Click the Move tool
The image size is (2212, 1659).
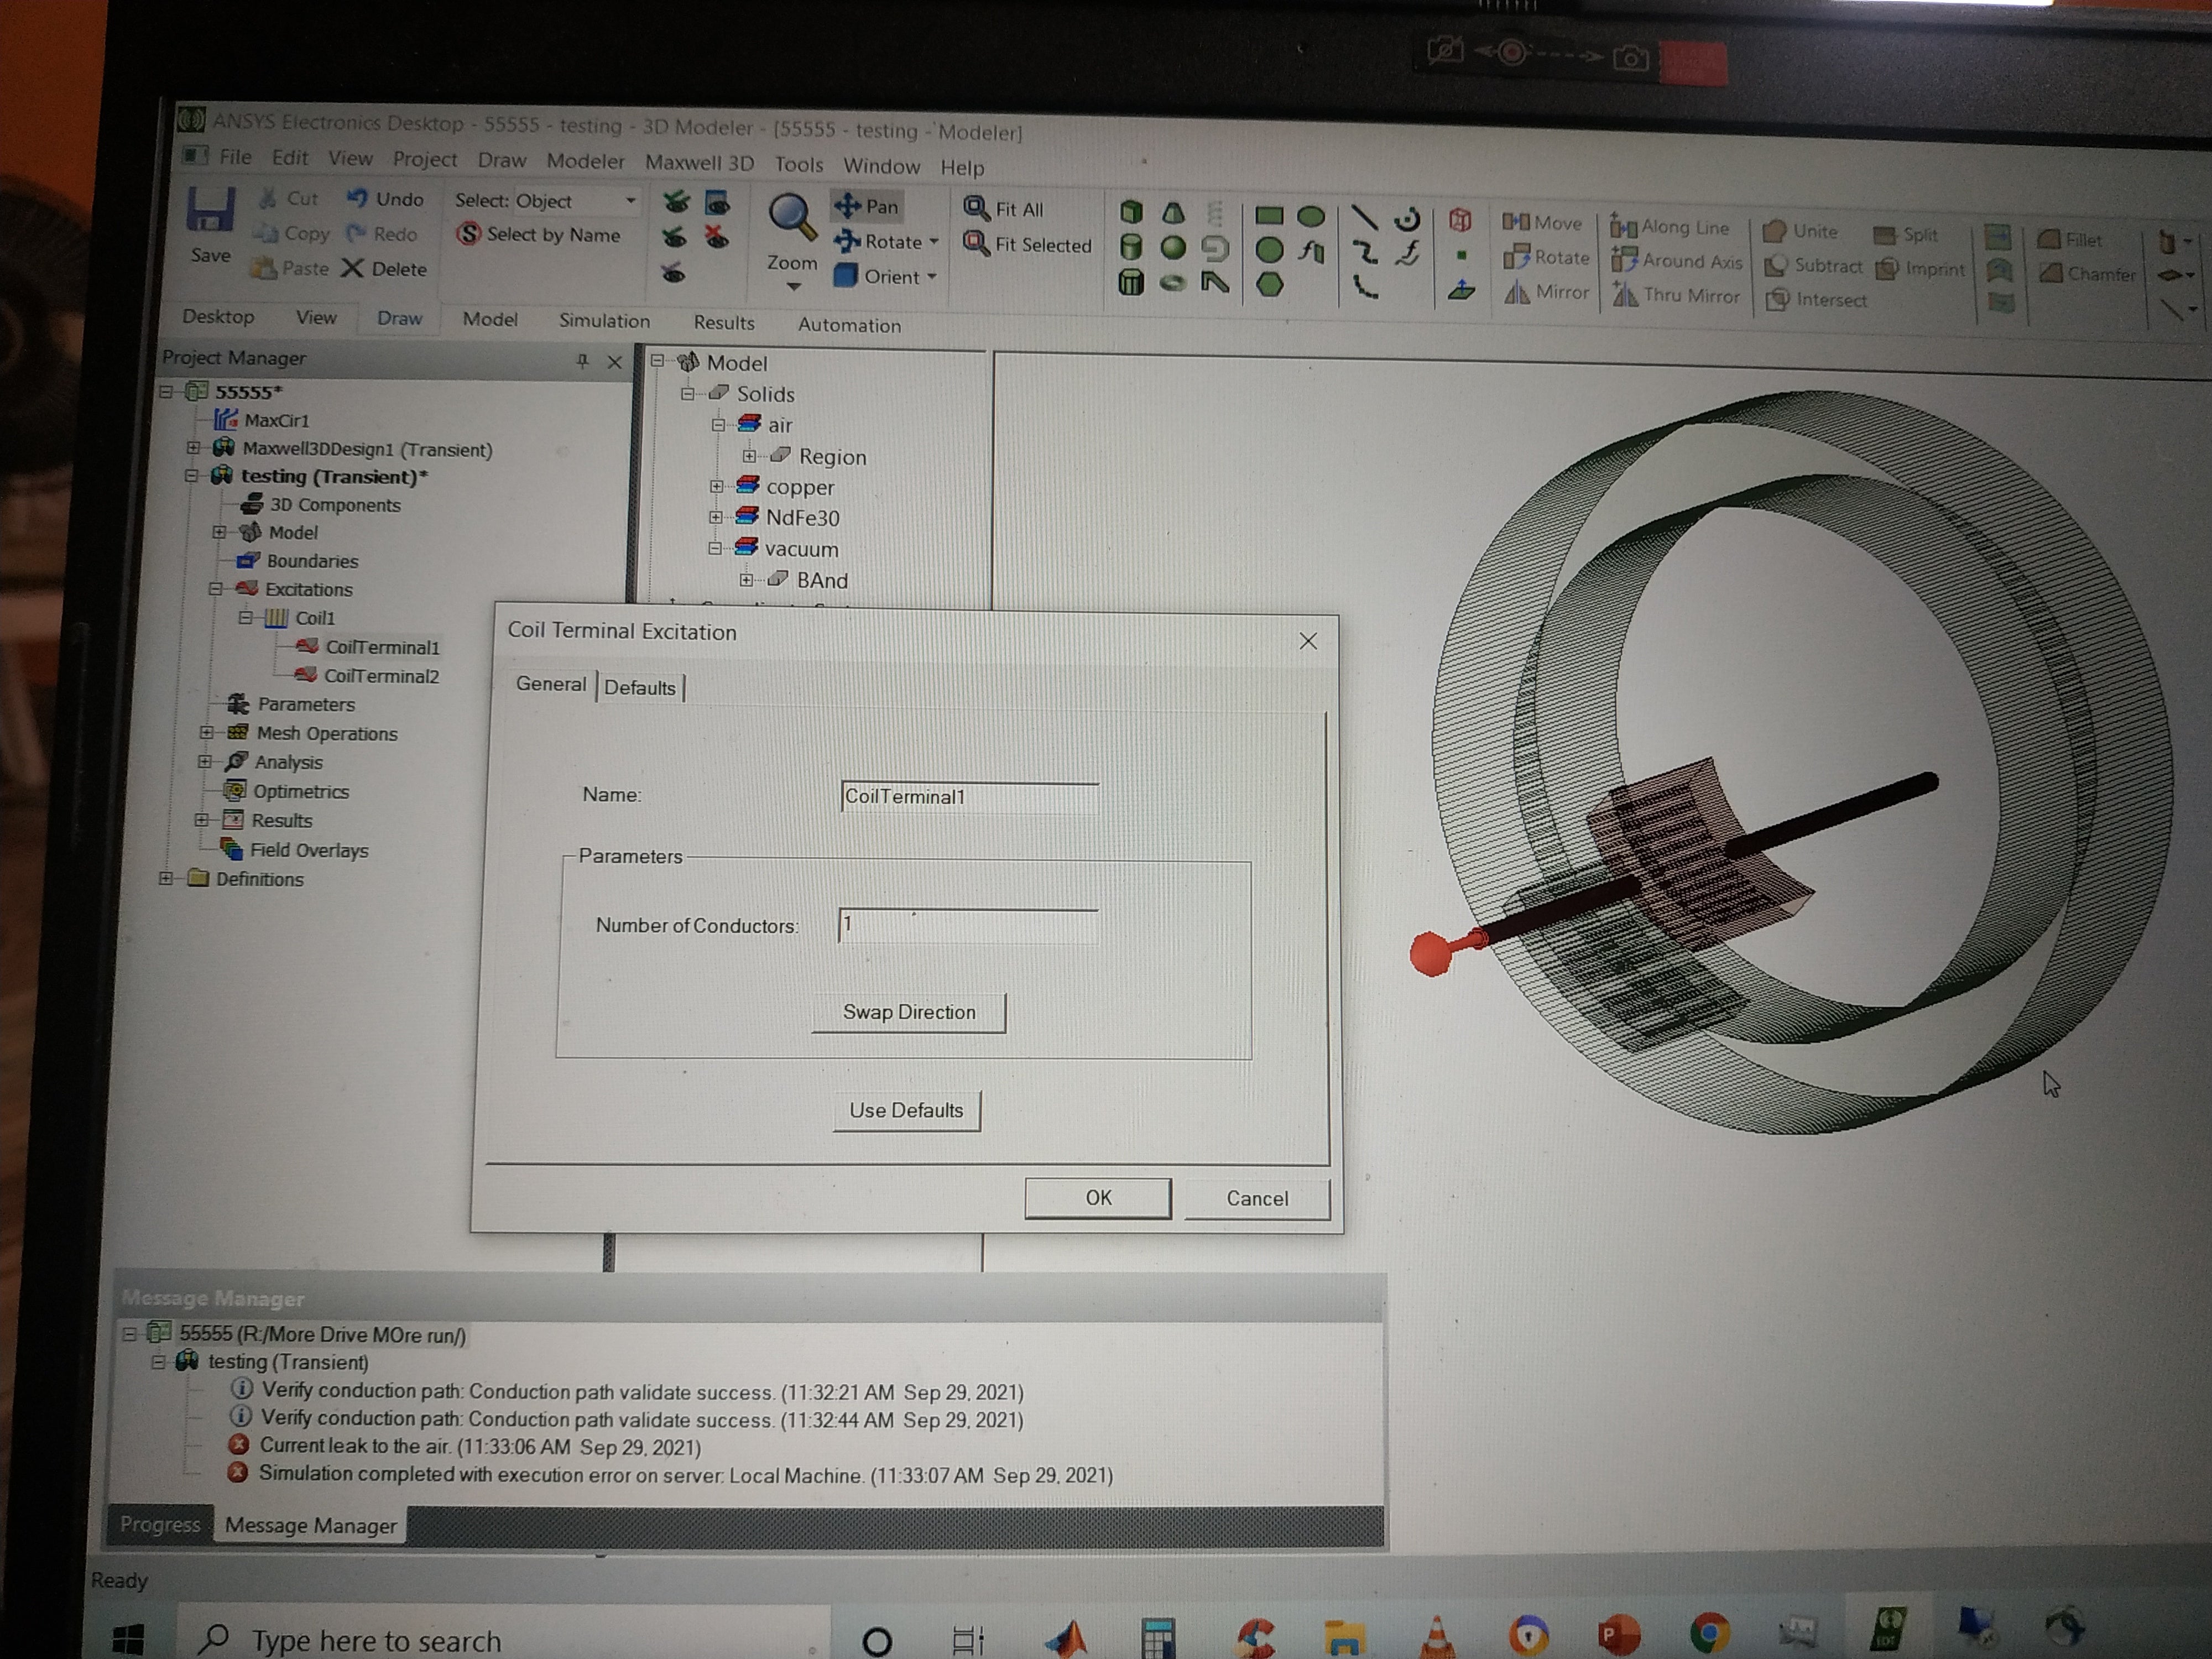point(1542,222)
